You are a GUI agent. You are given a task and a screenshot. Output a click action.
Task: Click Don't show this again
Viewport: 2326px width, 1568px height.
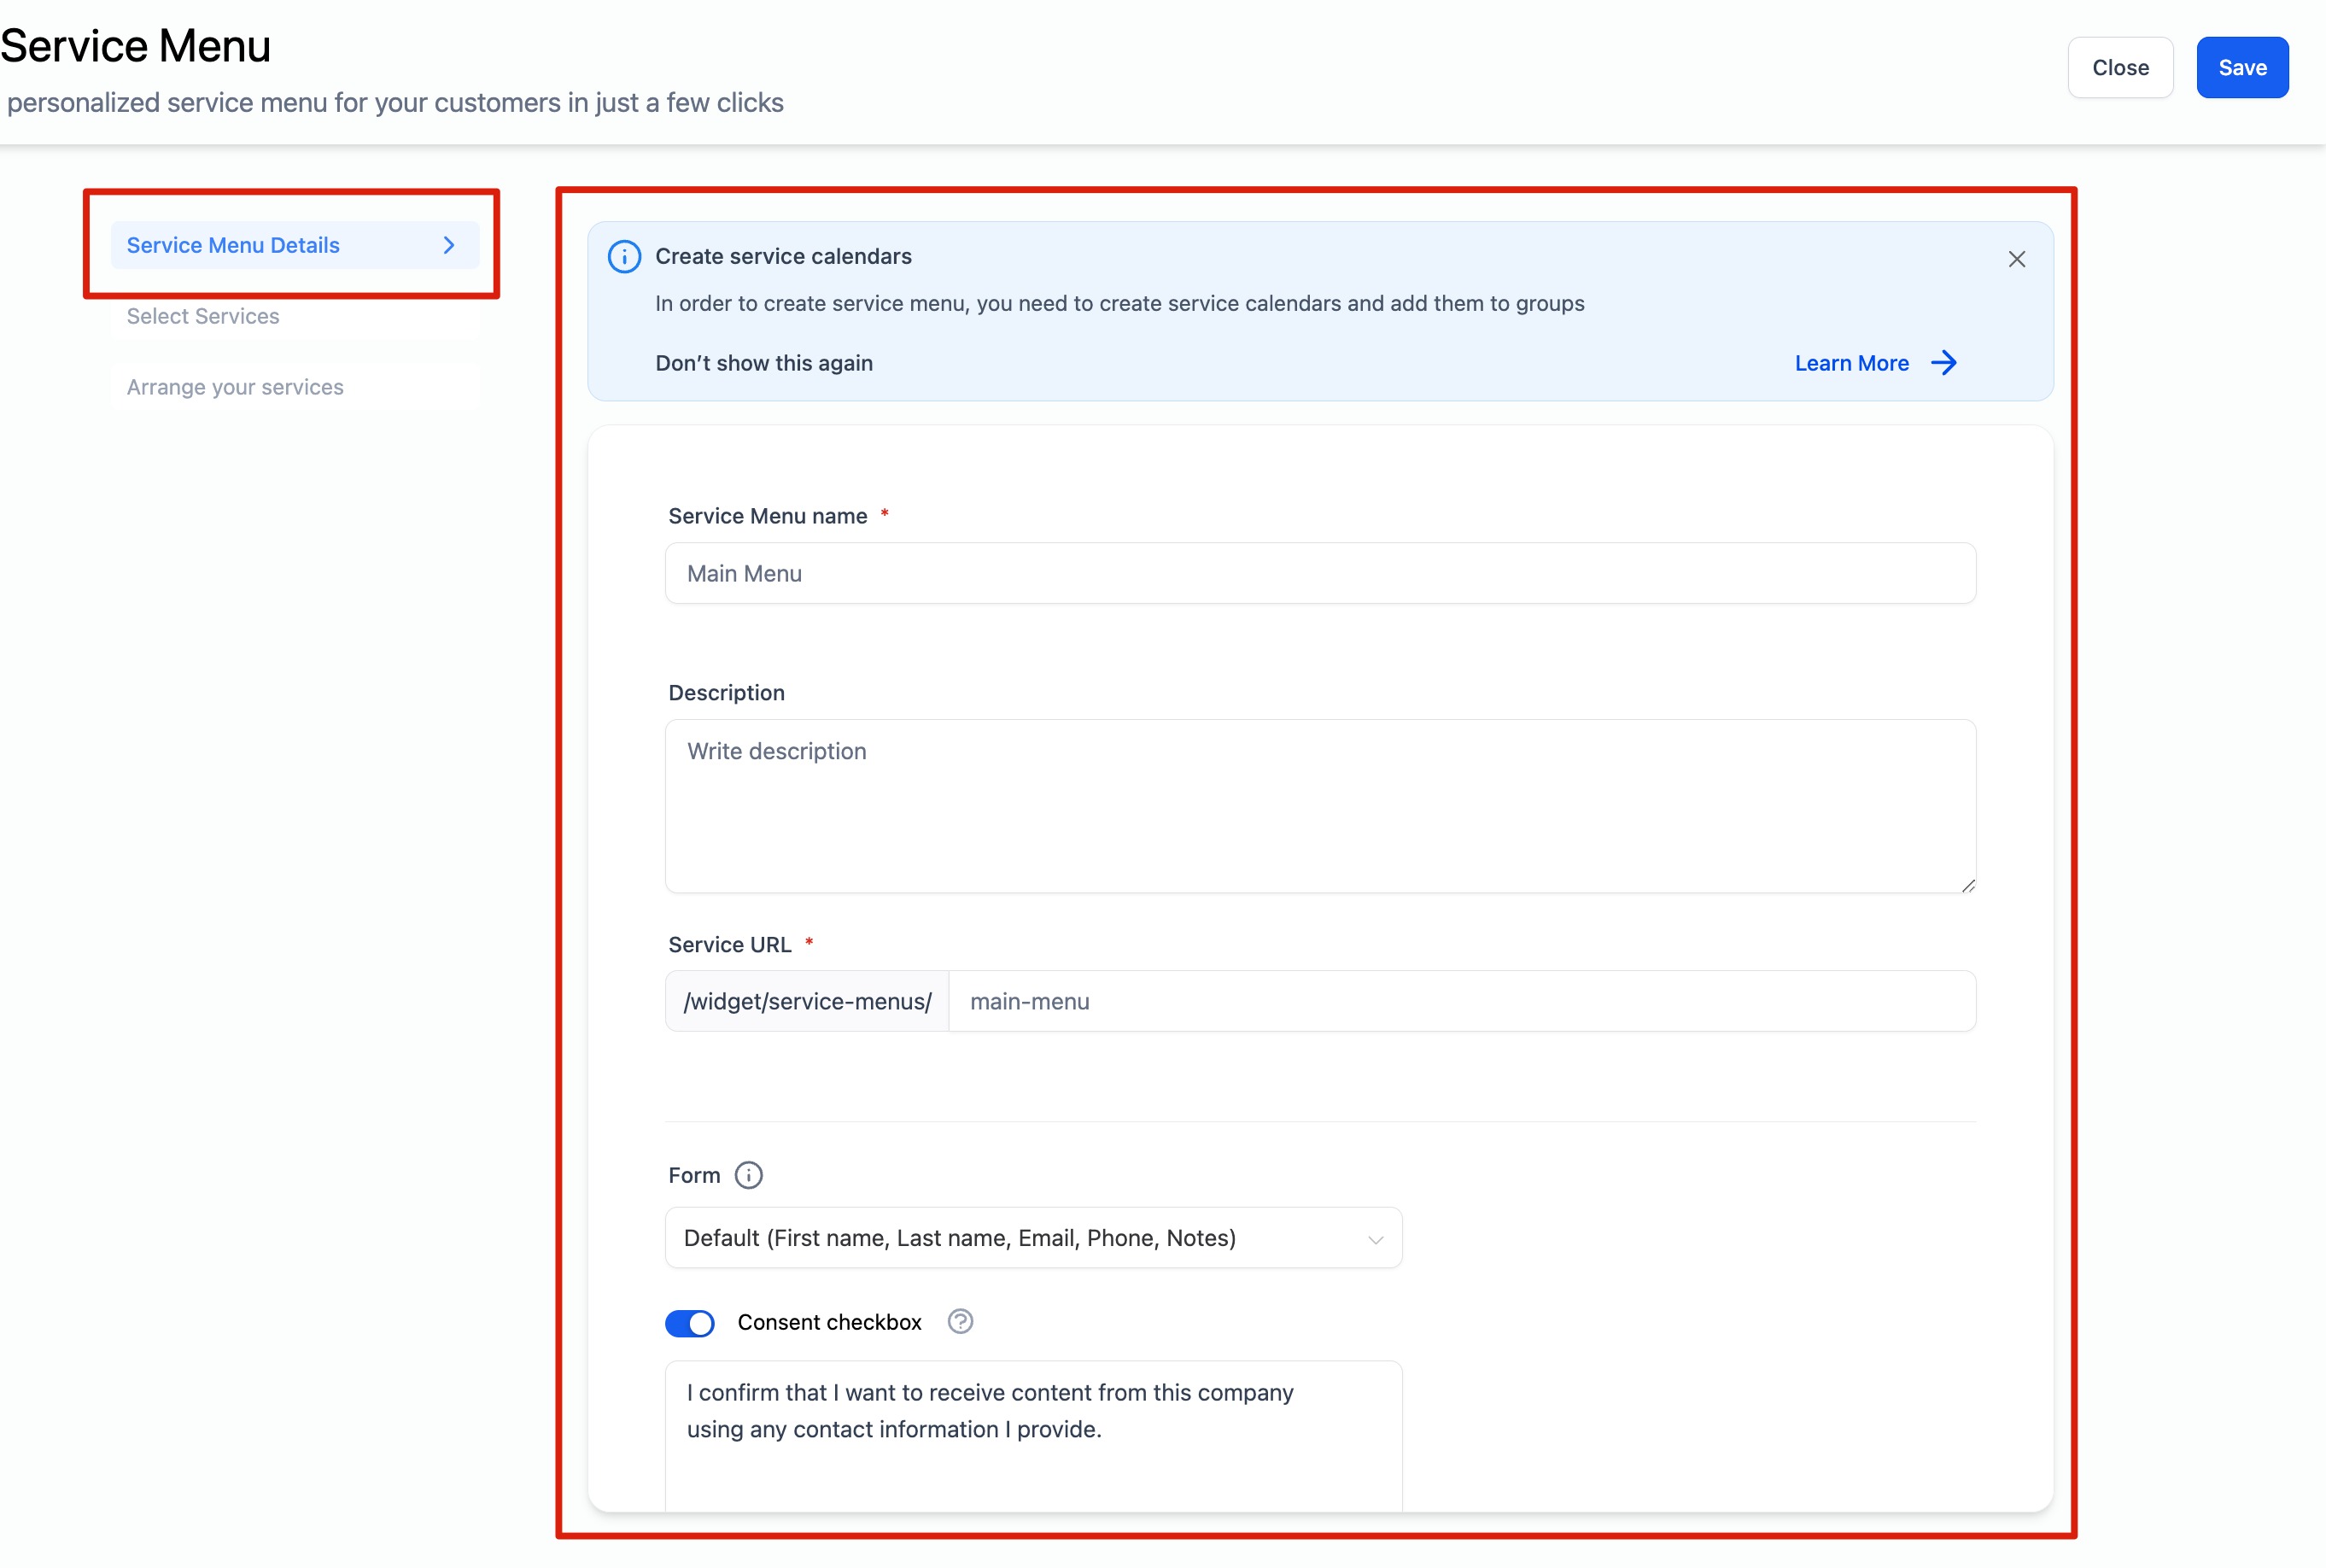click(x=763, y=363)
